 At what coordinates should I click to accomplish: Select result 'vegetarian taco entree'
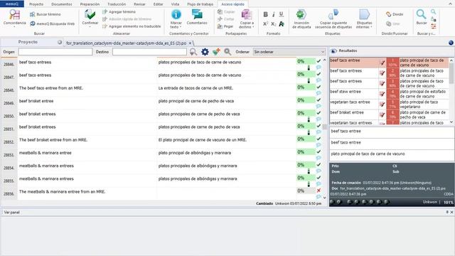click(x=350, y=102)
